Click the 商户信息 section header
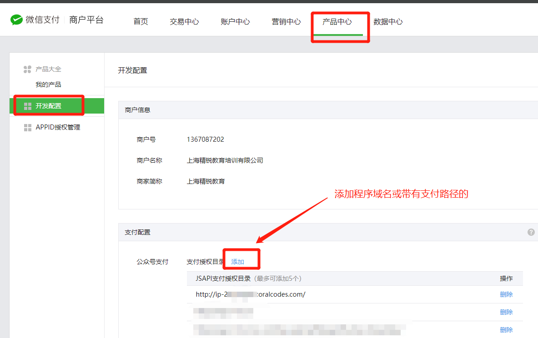This screenshot has width=538, height=338. click(138, 110)
